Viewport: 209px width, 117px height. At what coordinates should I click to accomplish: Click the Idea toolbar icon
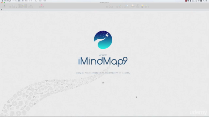click(x=133, y=6)
